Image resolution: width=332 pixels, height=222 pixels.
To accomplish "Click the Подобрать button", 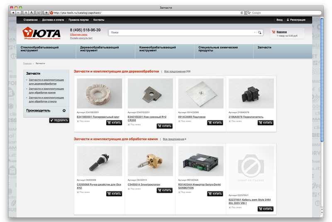I will click(x=59, y=120).
